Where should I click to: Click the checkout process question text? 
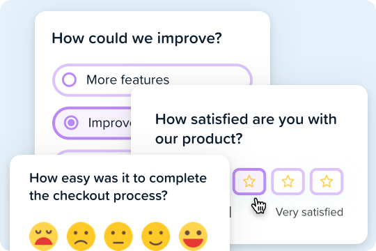pyautogui.click(x=118, y=187)
